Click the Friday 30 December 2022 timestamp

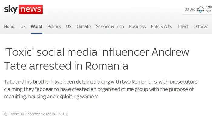click(x=38, y=114)
